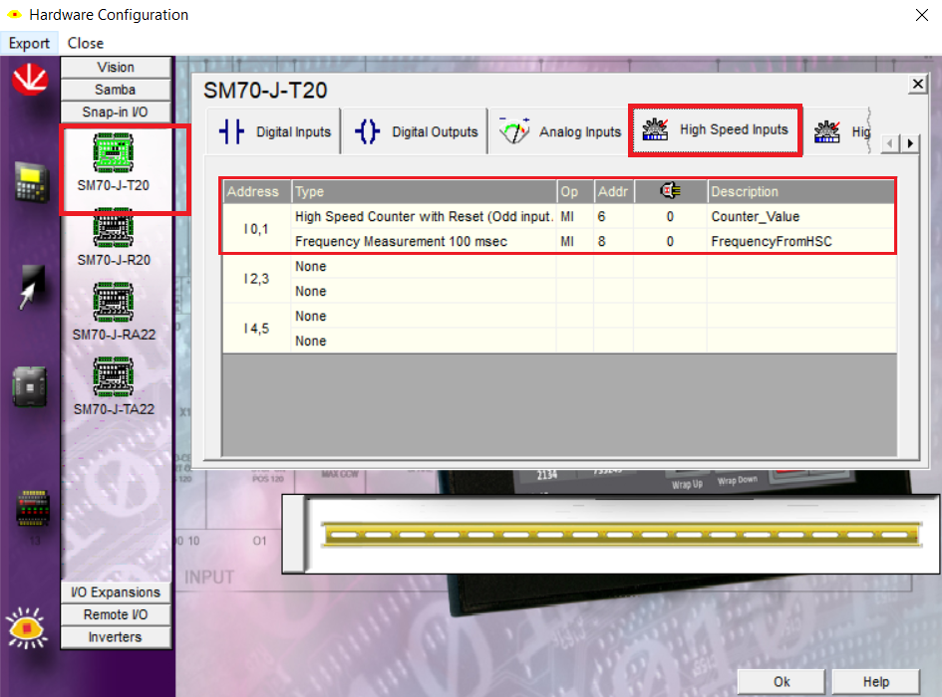
Task: Close the SM70-J-T20 configuration panel
Action: 917,84
